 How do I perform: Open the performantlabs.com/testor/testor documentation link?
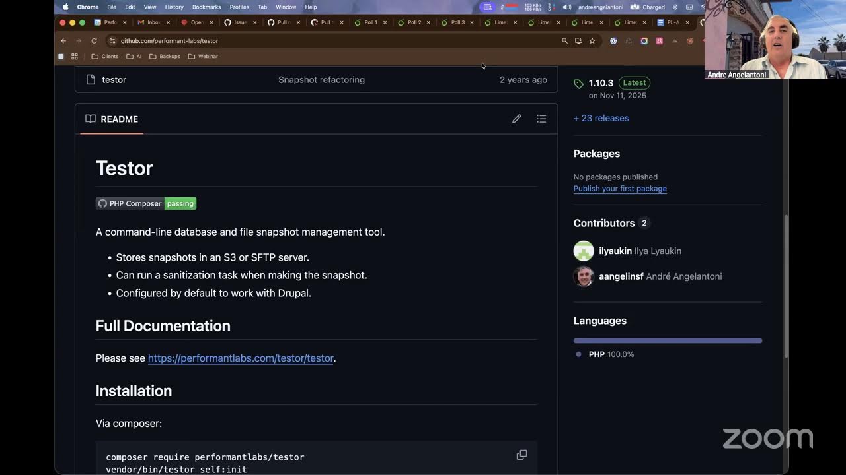(x=241, y=358)
